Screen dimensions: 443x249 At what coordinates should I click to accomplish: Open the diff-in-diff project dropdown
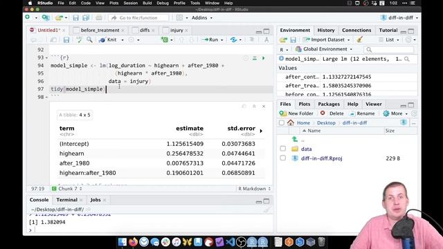click(x=399, y=18)
